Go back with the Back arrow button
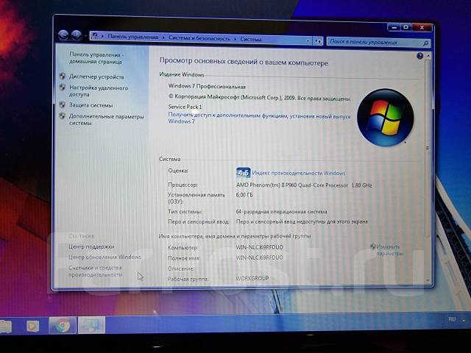 [64, 35]
